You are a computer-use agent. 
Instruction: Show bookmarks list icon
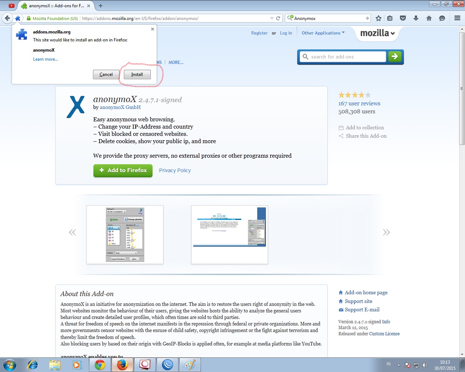390,18
